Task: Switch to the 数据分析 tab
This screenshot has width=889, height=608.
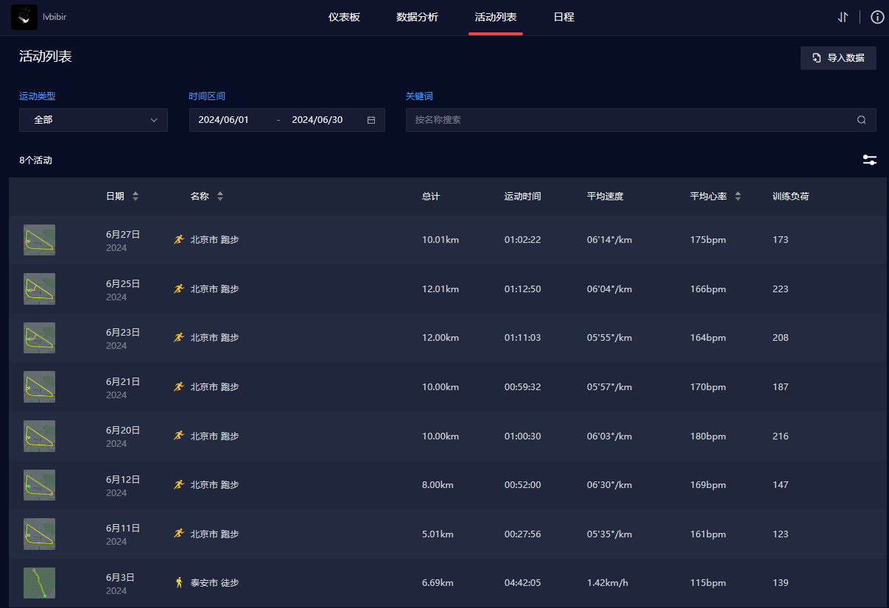Action: pos(417,17)
